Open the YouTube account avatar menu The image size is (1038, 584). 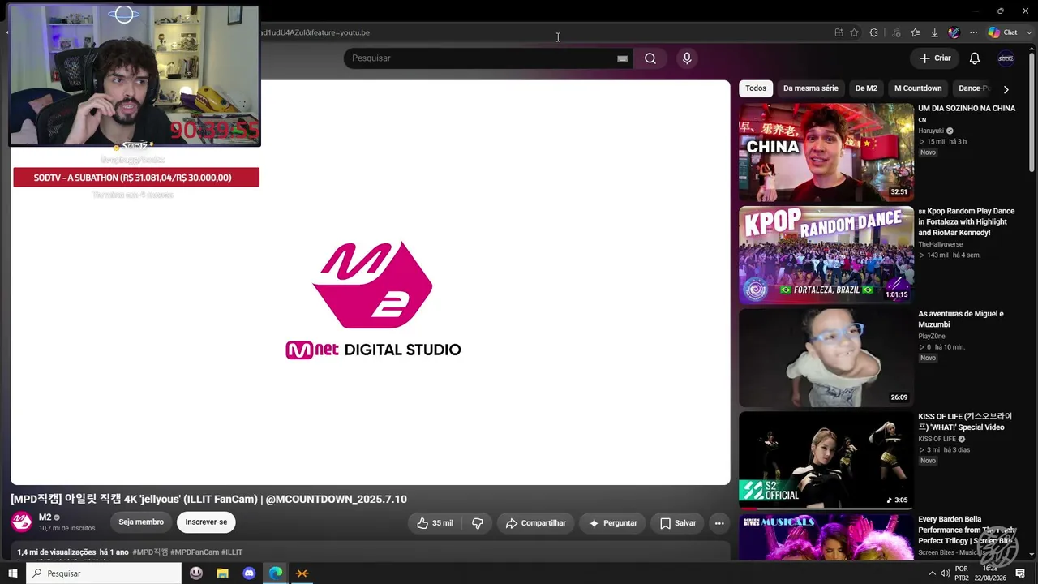(x=1006, y=58)
